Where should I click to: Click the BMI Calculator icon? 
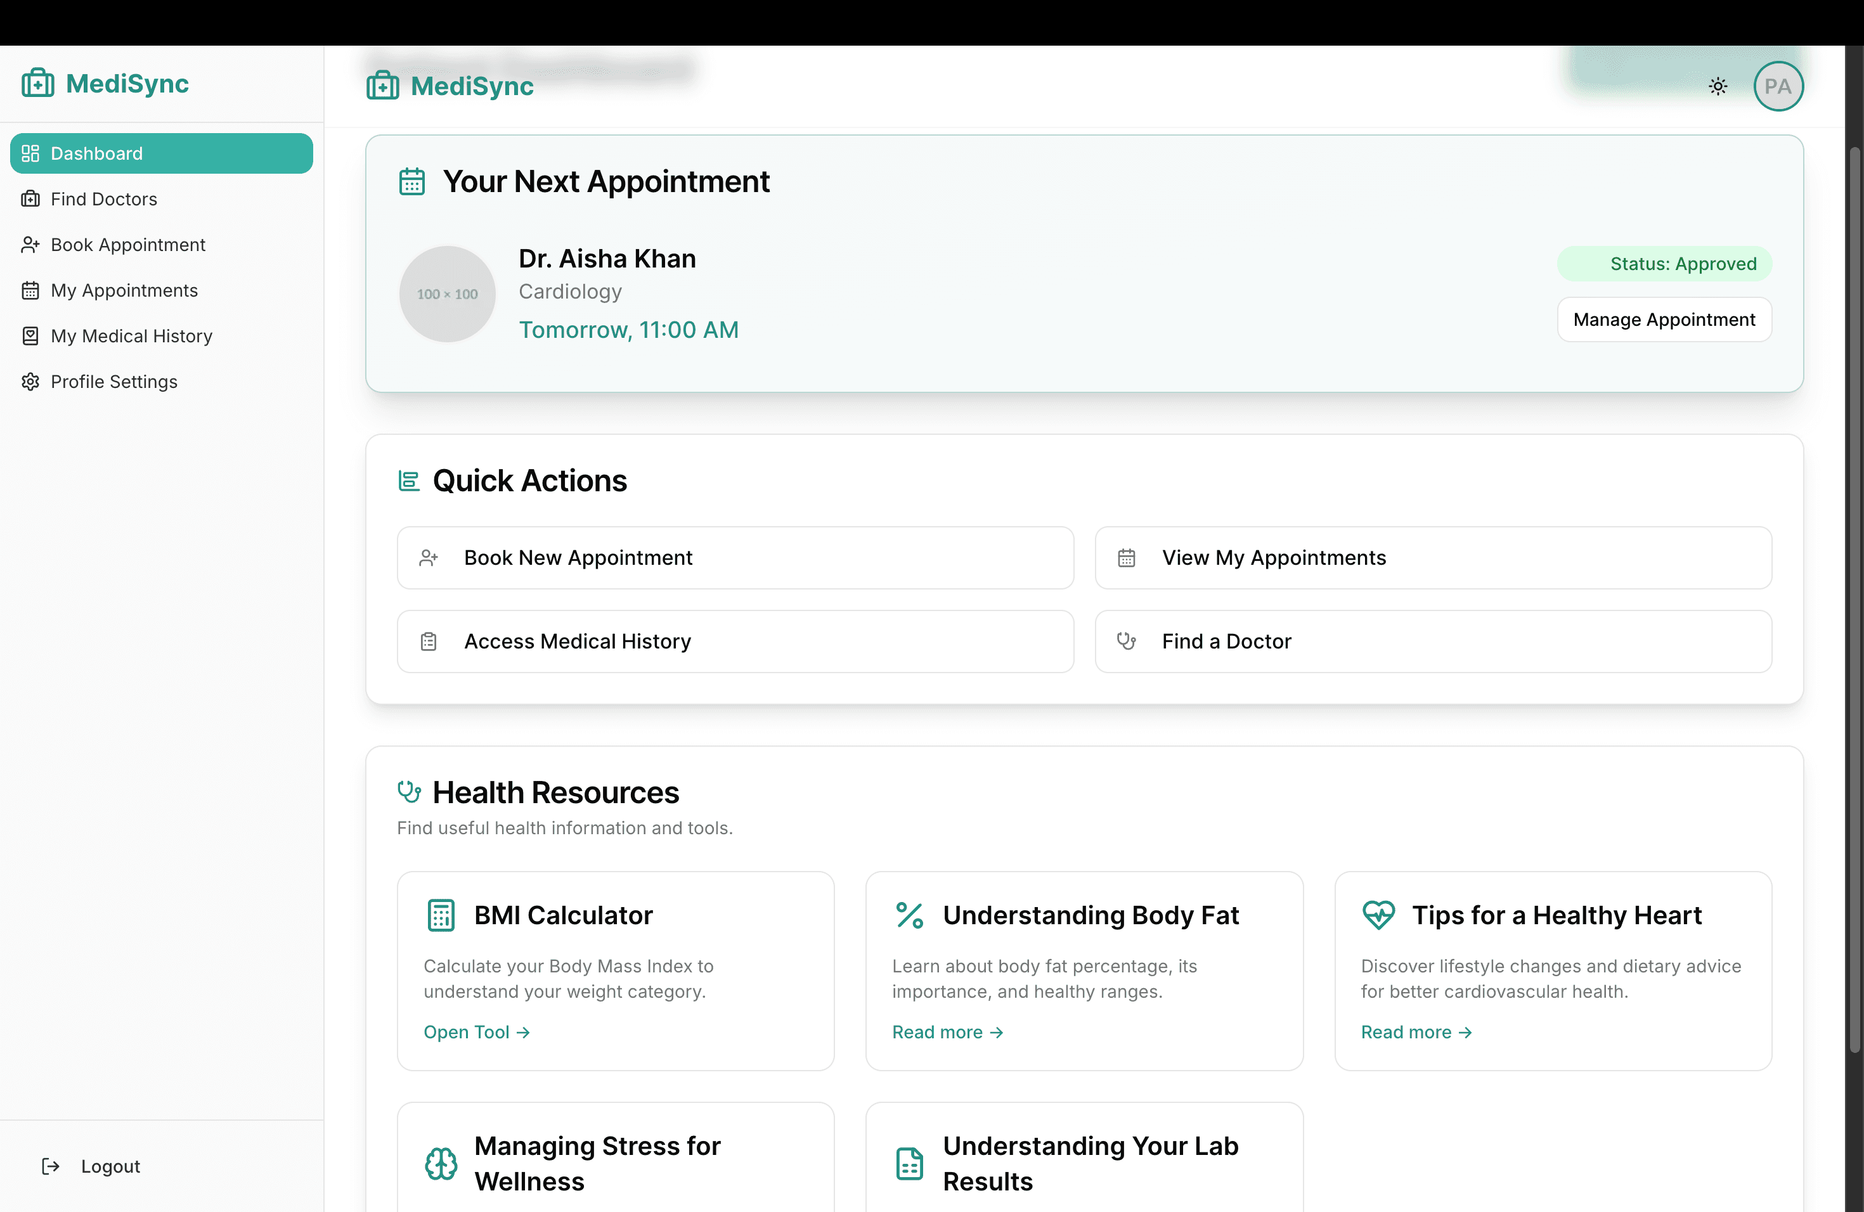click(x=441, y=915)
